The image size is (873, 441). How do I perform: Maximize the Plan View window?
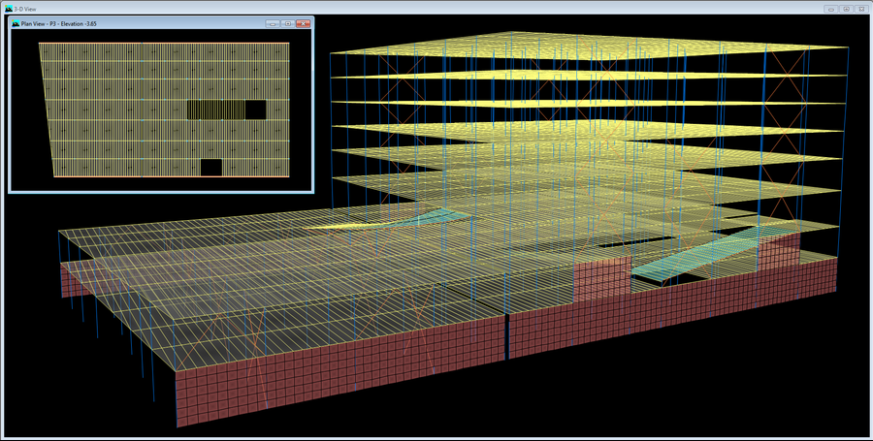tap(287, 23)
